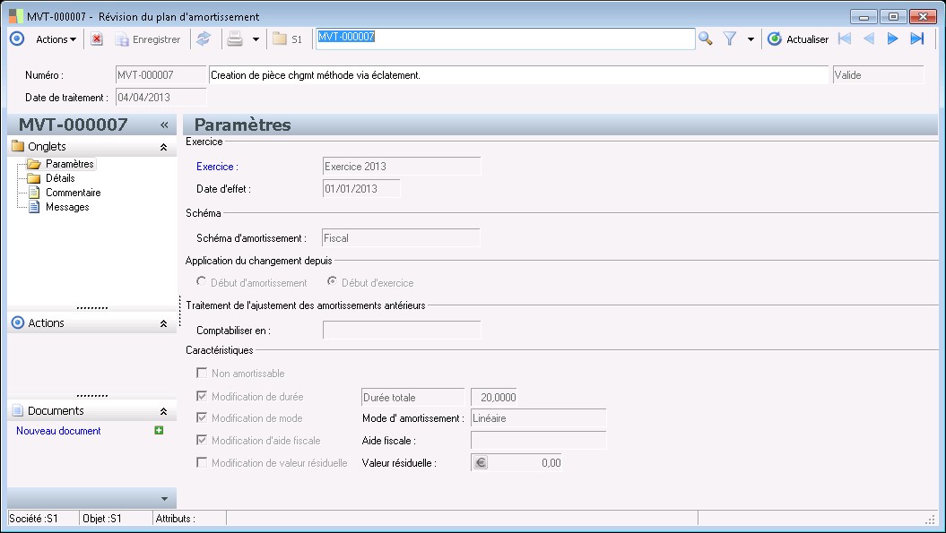Toggle Modification de valeur résiduelle checkbox
Viewport: 946px width, 533px height.
(x=202, y=462)
